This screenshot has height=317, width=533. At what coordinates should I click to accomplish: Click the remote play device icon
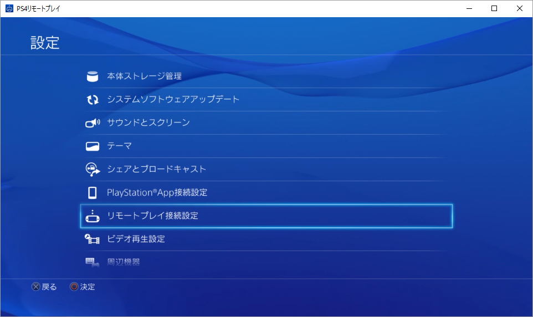(93, 216)
